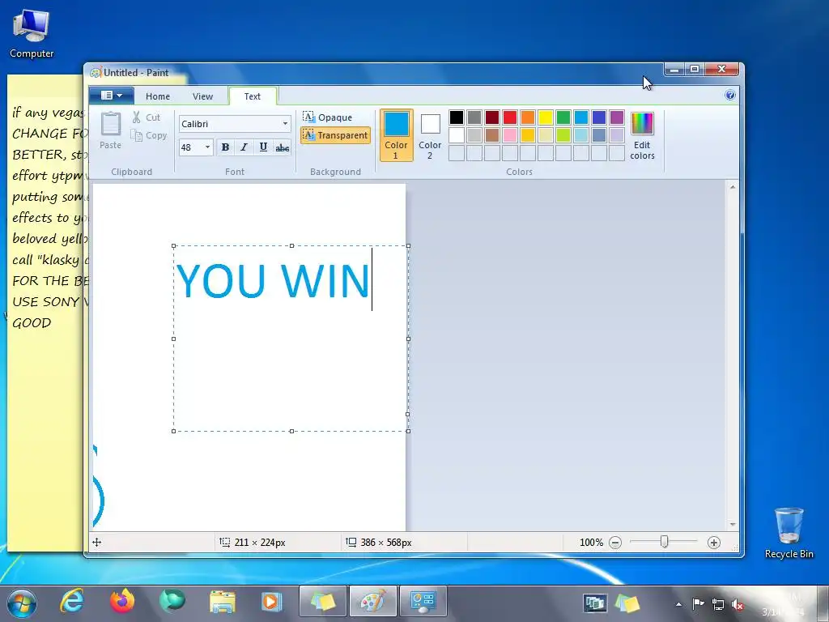This screenshot has height=622, width=829.
Task: Select the Color 2 button
Action: point(430,135)
